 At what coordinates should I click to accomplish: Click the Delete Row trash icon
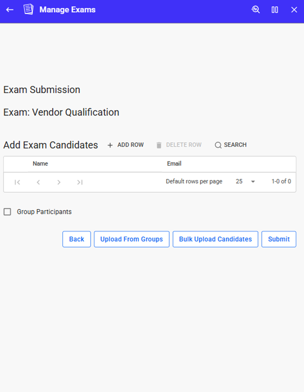click(x=159, y=145)
